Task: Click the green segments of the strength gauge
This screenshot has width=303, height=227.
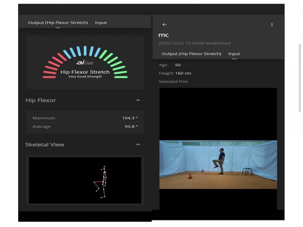Action: click(x=116, y=64)
